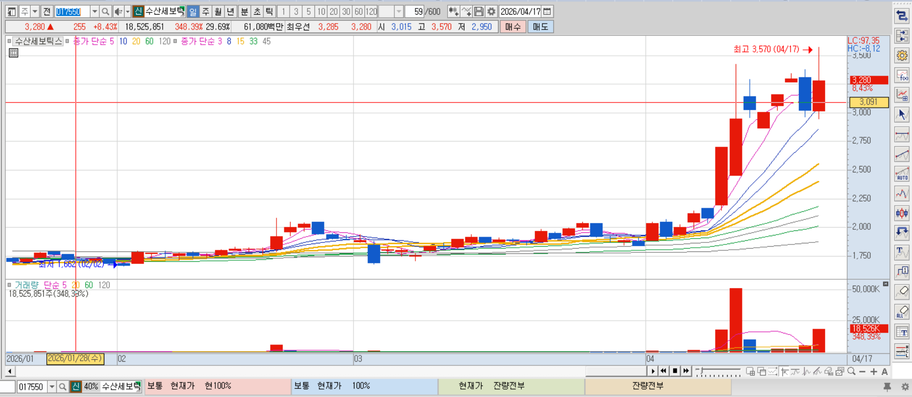Click the pin icon at bottom right corner
Image resolution: width=912 pixels, height=397 pixels.
coord(887,386)
